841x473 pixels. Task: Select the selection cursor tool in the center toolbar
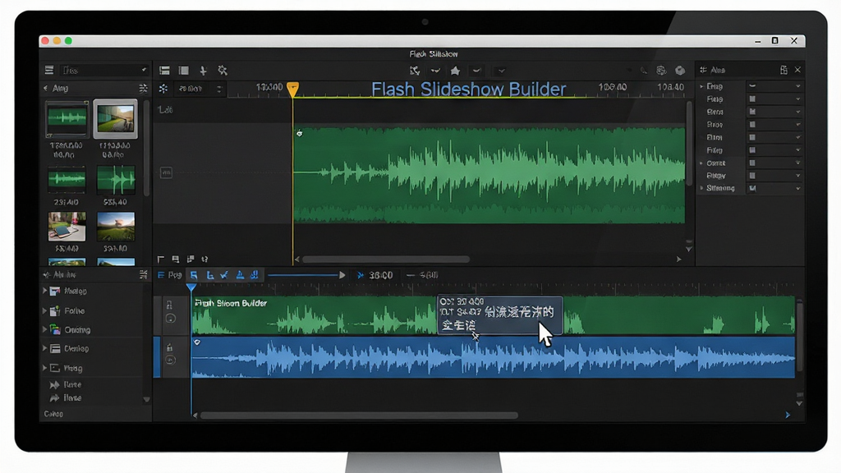(x=415, y=71)
